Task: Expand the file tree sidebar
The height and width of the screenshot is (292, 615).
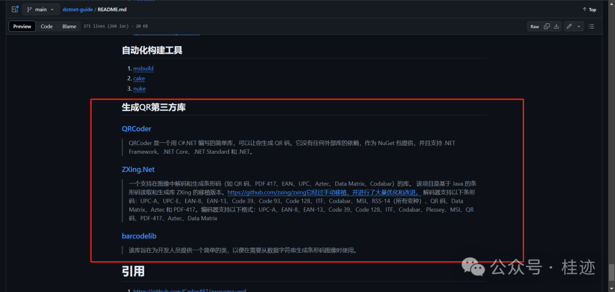Action: click(15, 10)
